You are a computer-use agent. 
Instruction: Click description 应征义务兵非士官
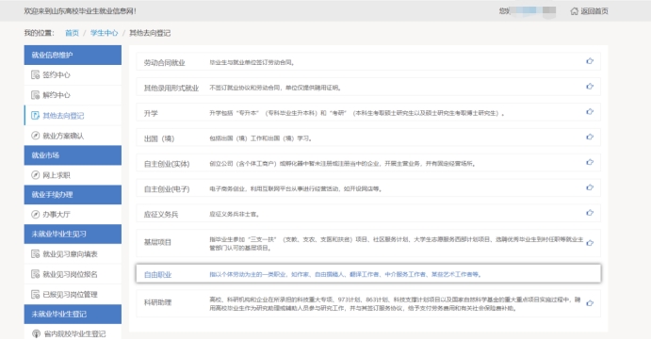tap(235, 214)
